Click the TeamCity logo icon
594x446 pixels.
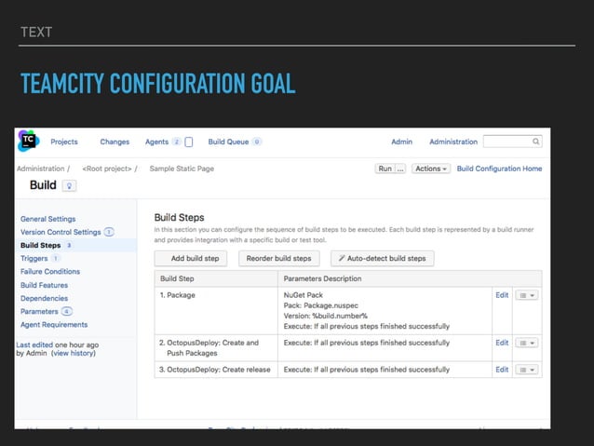[x=28, y=142]
